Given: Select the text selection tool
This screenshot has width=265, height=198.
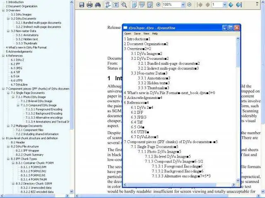Looking at the screenshot, I should coord(116,5).
